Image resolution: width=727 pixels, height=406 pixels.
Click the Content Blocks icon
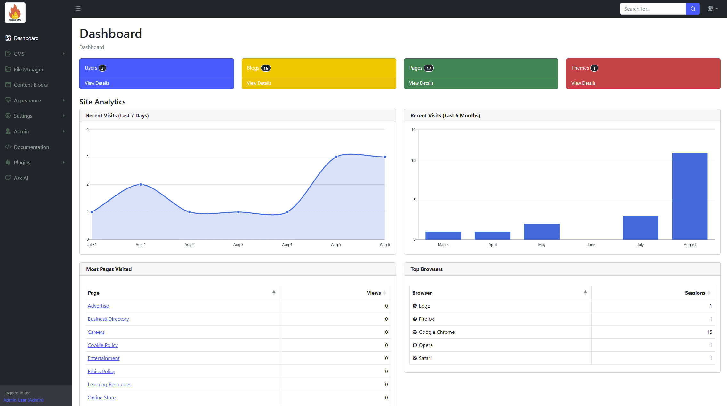(x=8, y=85)
